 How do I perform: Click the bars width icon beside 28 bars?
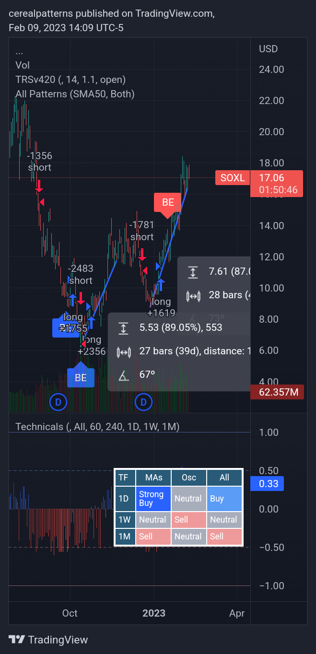(x=193, y=295)
